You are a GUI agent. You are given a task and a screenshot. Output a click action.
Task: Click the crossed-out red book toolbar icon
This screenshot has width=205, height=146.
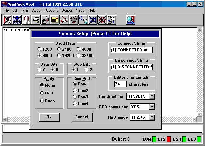7,20
